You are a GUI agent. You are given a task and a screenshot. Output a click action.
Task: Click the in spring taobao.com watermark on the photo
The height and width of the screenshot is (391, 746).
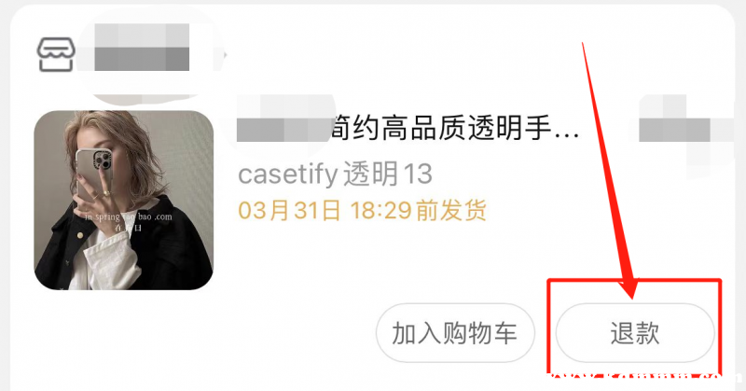(x=128, y=217)
